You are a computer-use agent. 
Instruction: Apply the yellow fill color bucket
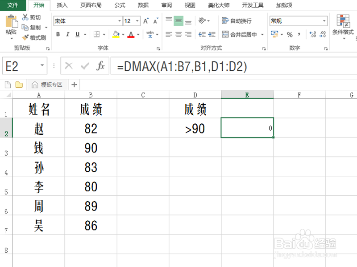coord(116,35)
